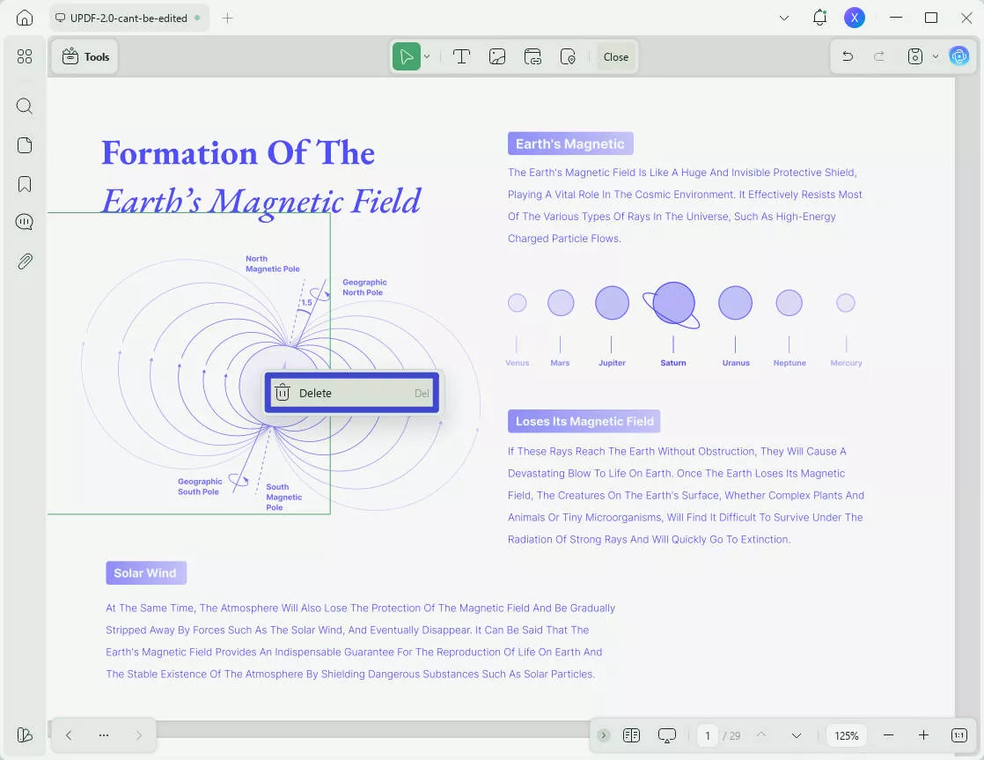The width and height of the screenshot is (984, 760).
Task: Expand the save options dropdown arrow
Action: tap(936, 56)
